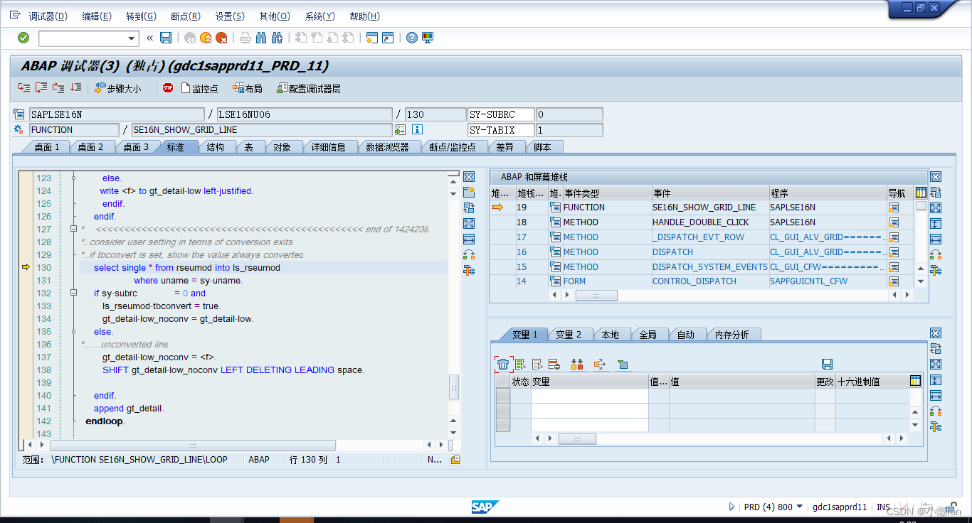Click the save diskette icon in the variables toolbar
972x523 pixels.
[x=827, y=364]
